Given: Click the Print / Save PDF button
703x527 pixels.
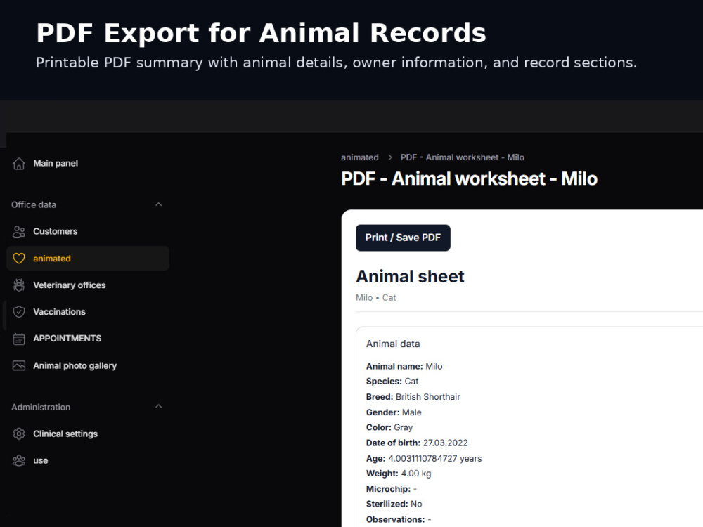Looking at the screenshot, I should click(403, 238).
